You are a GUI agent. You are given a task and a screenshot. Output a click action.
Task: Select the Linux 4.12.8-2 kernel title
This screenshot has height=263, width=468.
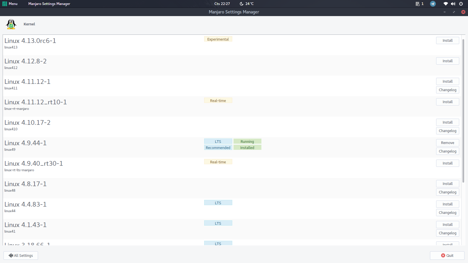[25, 61]
